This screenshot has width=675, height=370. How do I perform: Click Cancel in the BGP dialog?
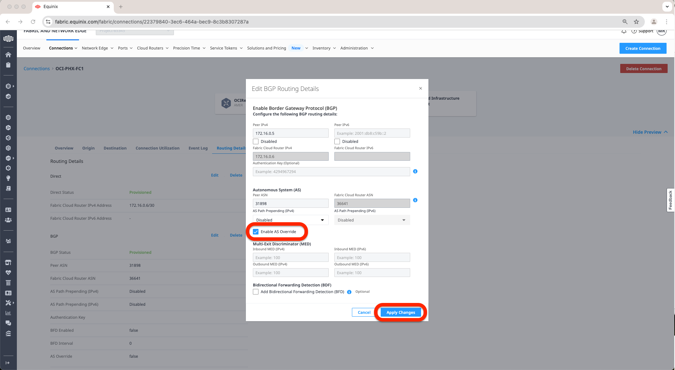click(364, 312)
